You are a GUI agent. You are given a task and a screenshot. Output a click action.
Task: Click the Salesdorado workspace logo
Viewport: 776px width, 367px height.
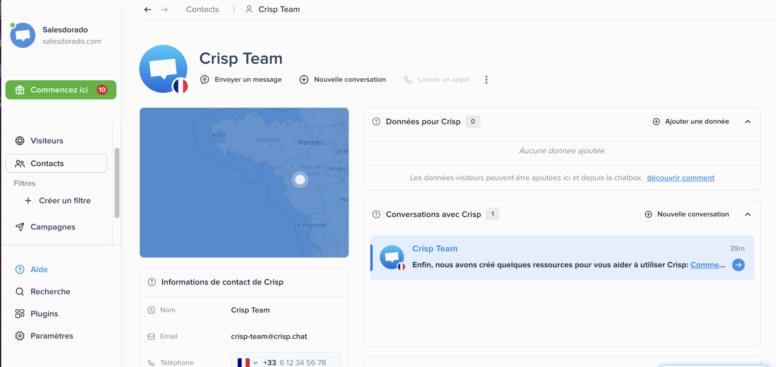click(23, 35)
